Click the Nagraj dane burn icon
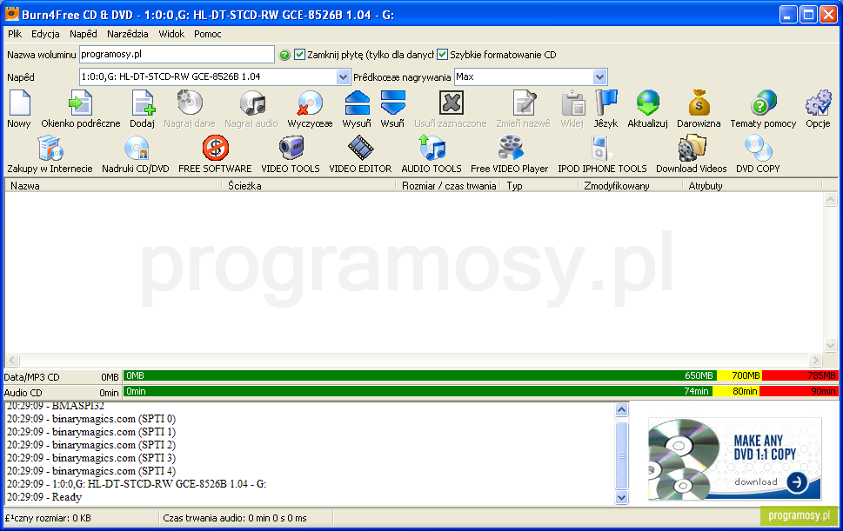The width and height of the screenshot is (843, 531). tap(190, 109)
